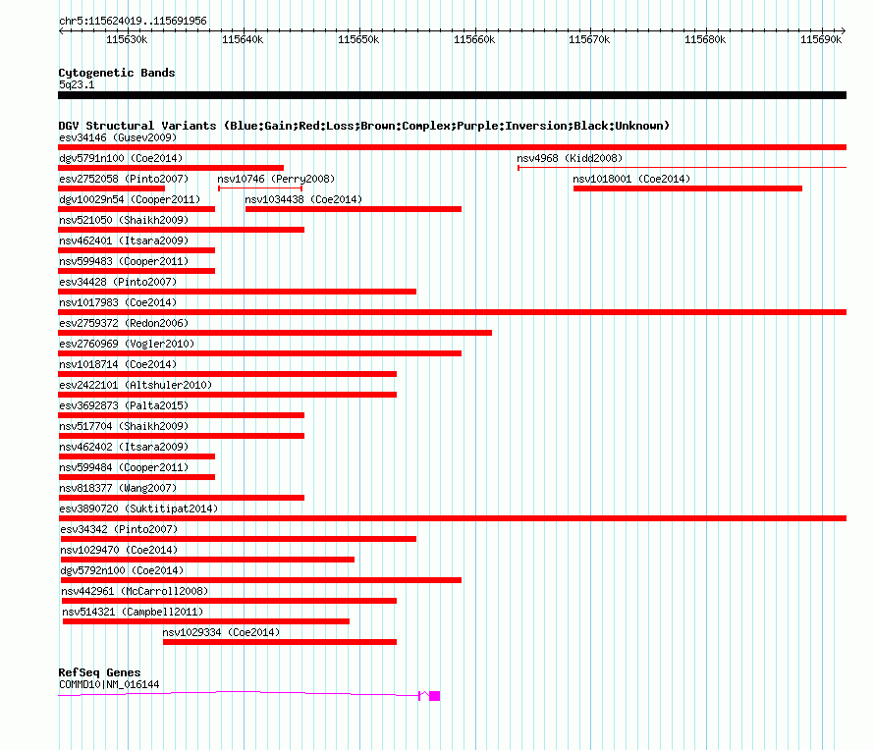Select the nsv1029334 (Coe2014) label

pyautogui.click(x=221, y=632)
